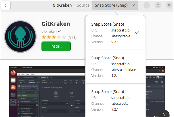Click the Source label in the header

(x=83, y=5)
